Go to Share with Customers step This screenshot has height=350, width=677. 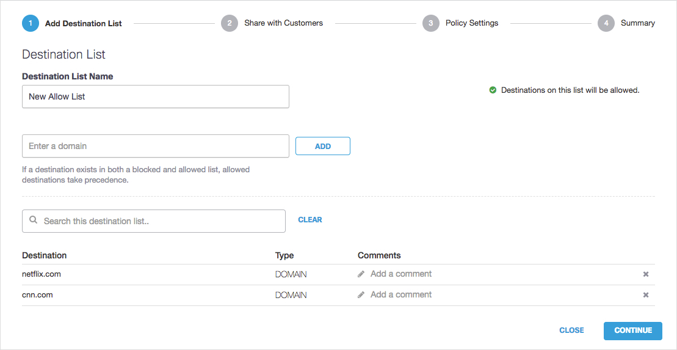pos(283,23)
